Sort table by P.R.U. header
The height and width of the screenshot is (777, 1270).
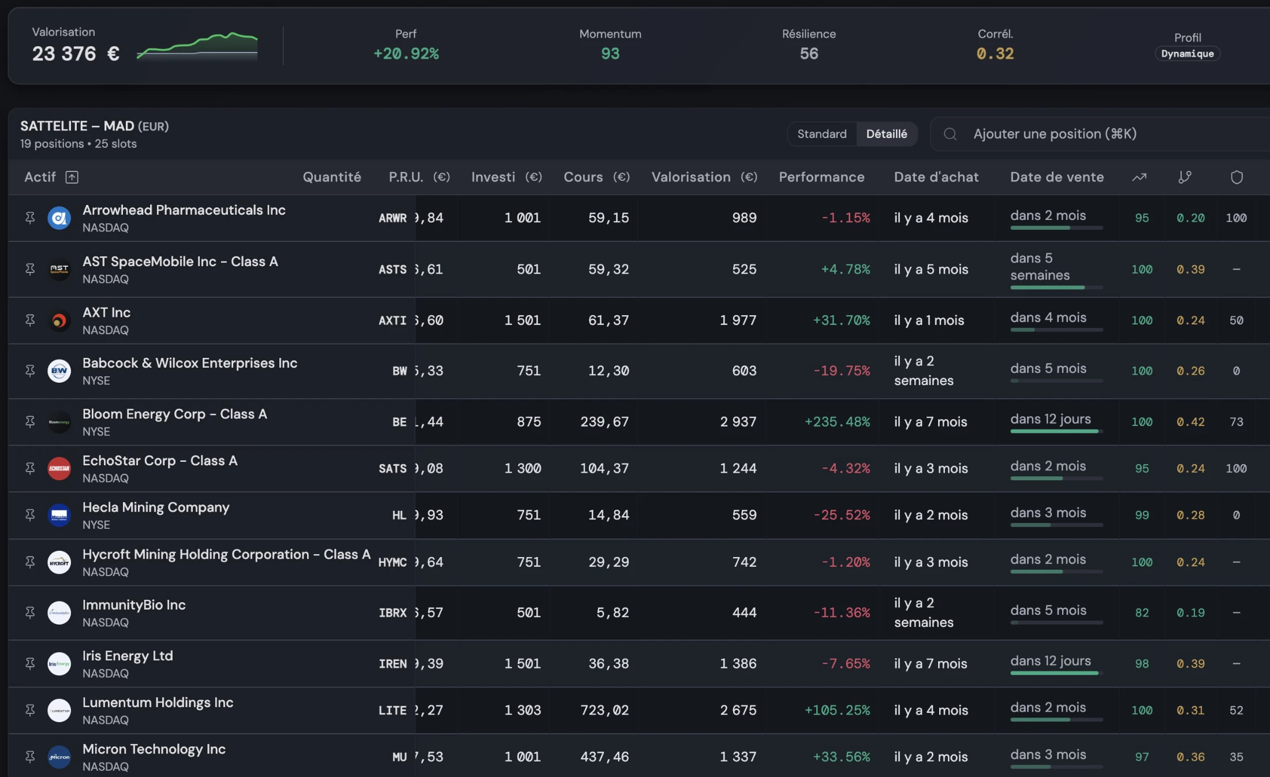tap(419, 177)
